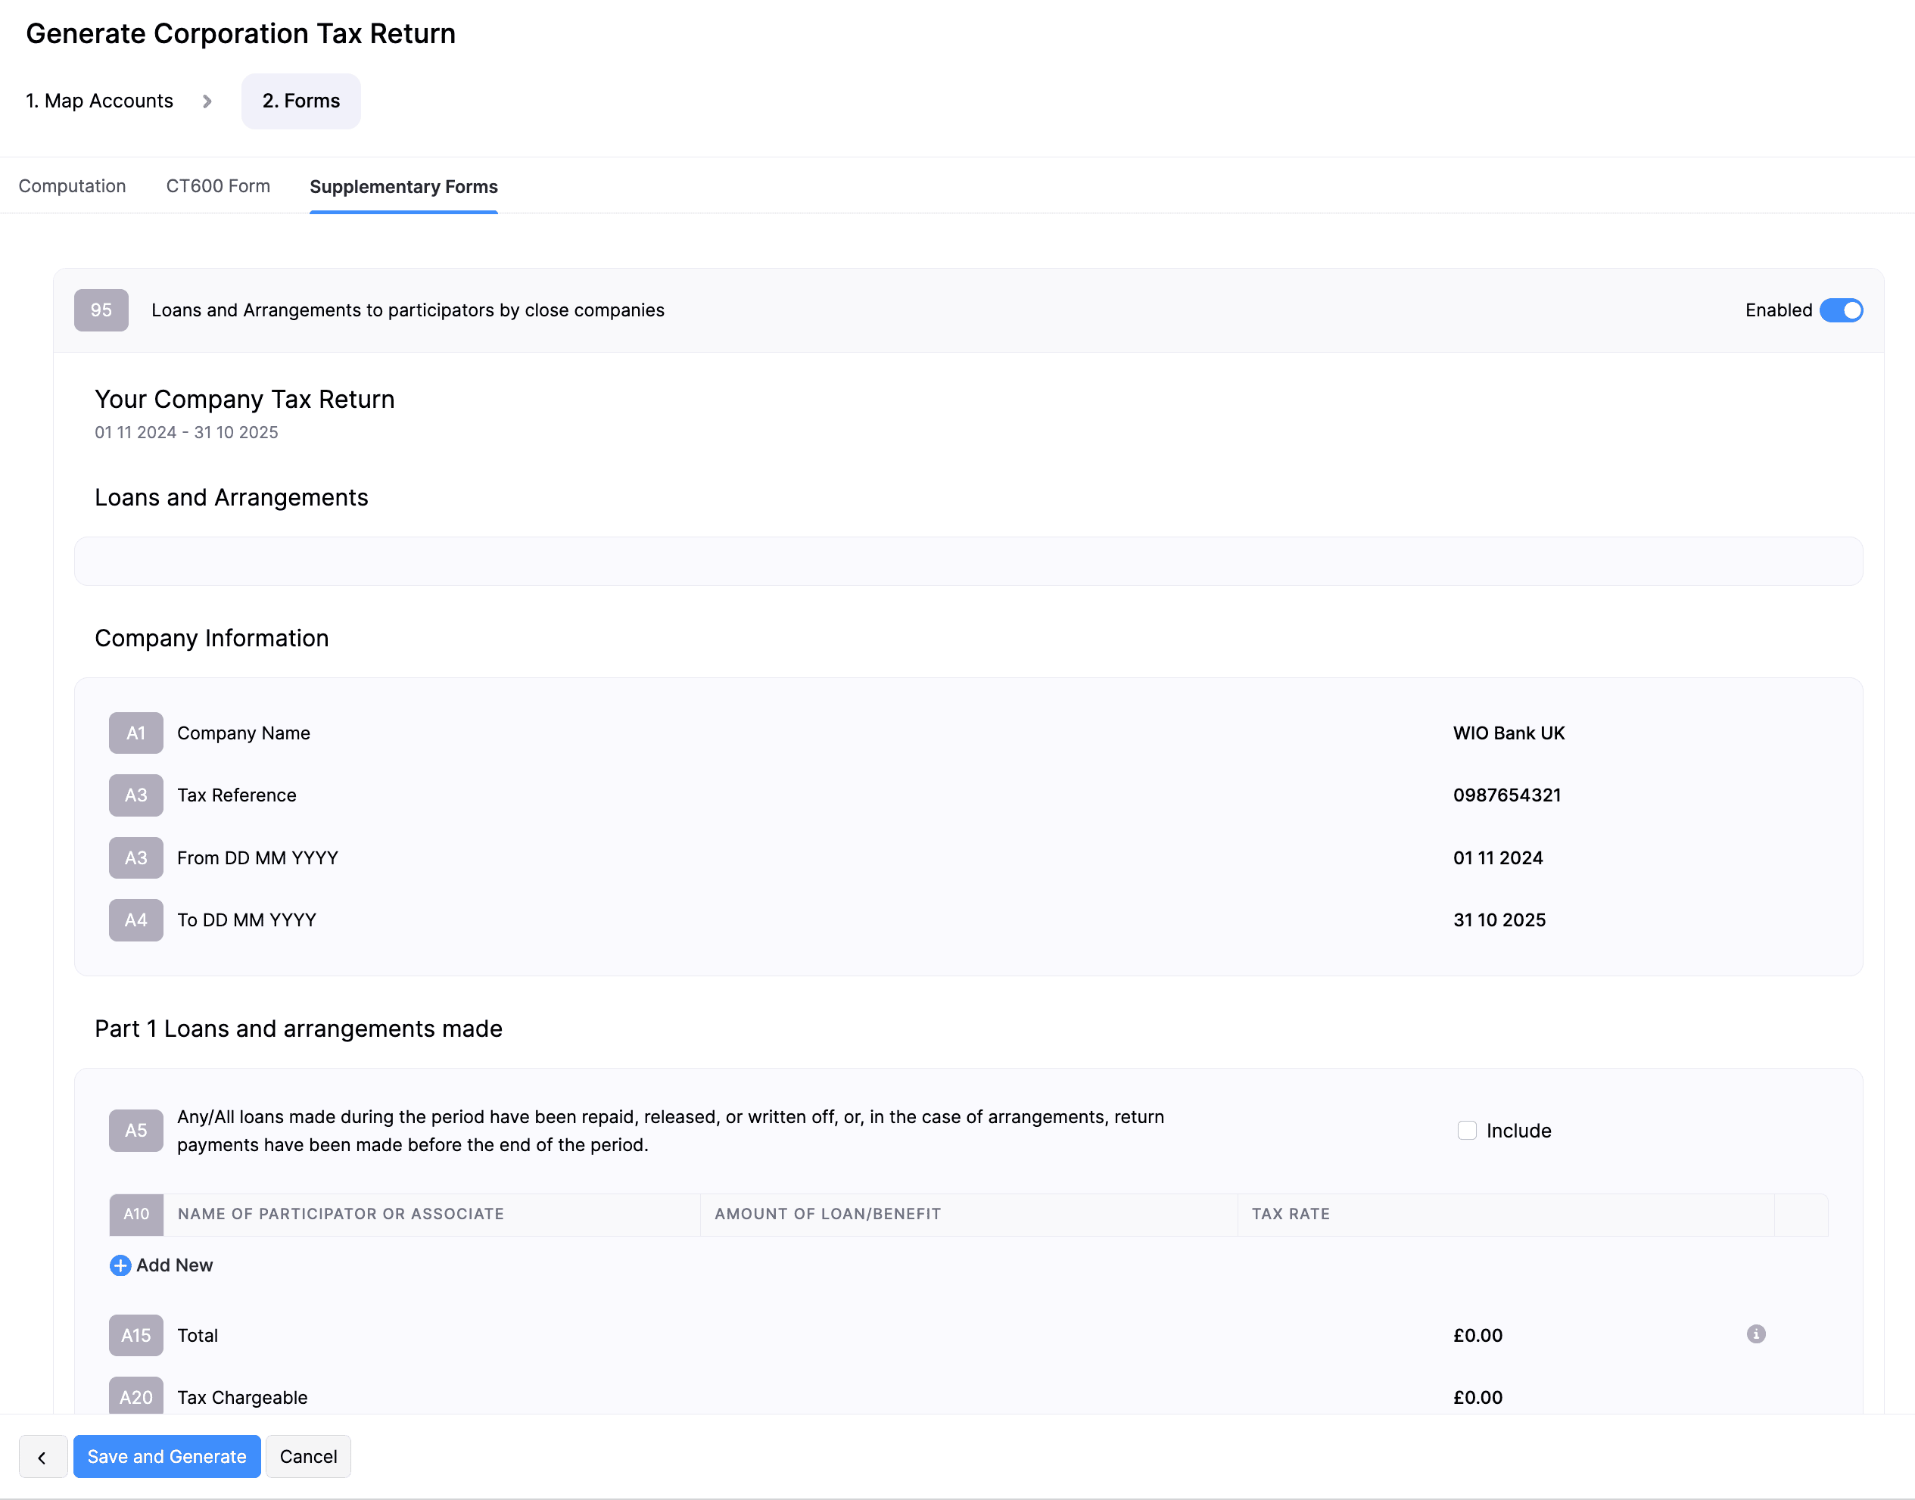Click the Cancel button
The height and width of the screenshot is (1500, 1915).
pos(307,1456)
